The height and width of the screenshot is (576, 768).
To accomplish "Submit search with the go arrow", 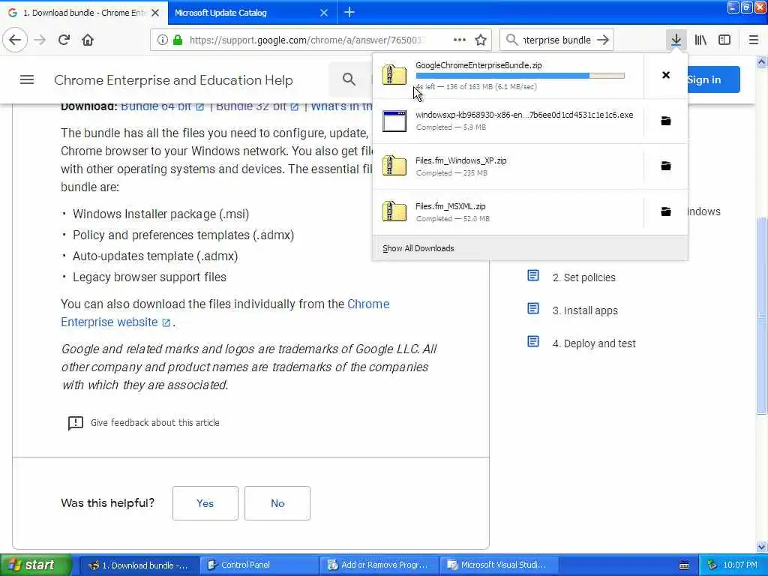I will (x=604, y=40).
